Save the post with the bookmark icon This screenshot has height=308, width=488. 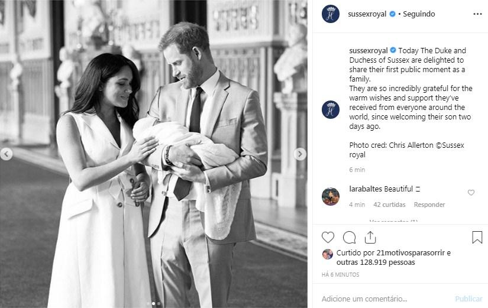477,237
